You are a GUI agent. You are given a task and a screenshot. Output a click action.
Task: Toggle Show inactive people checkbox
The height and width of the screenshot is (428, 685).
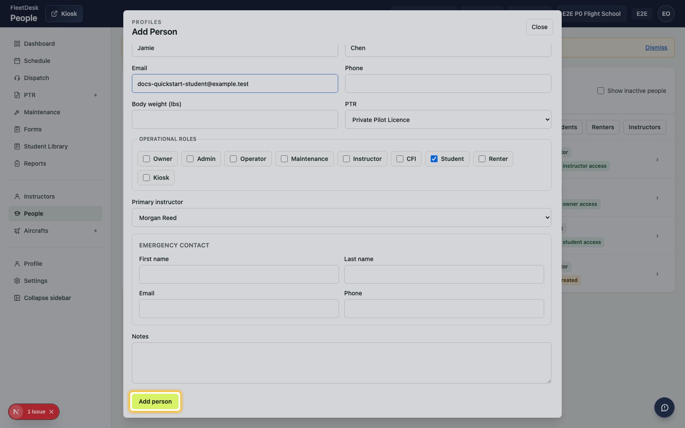click(x=601, y=91)
